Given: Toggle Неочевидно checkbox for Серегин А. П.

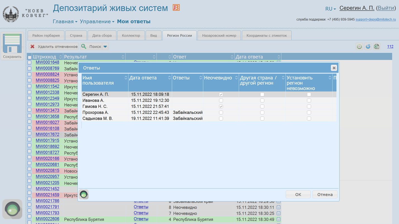Looking at the screenshot, I should (221, 95).
